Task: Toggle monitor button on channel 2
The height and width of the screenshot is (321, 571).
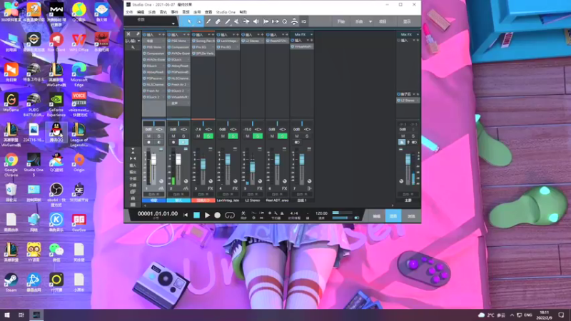Action: 183,142
